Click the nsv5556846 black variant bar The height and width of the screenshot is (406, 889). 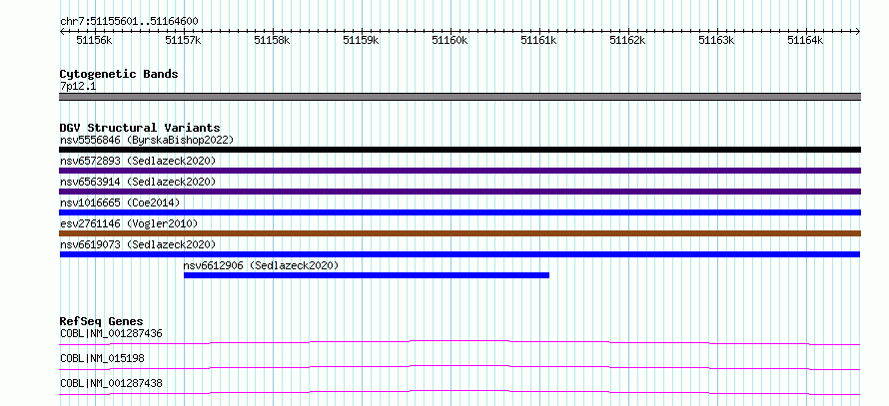459,150
